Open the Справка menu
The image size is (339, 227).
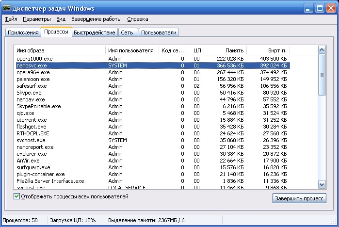(138, 19)
